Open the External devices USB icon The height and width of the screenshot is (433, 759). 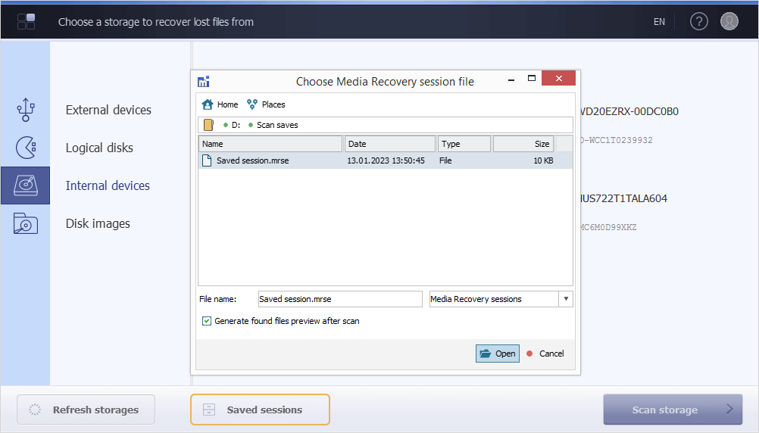[x=26, y=110]
